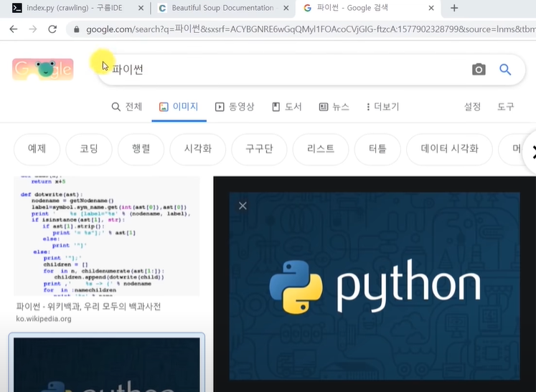Filter images by 예제 chip
536x392 pixels.
pos(37,149)
